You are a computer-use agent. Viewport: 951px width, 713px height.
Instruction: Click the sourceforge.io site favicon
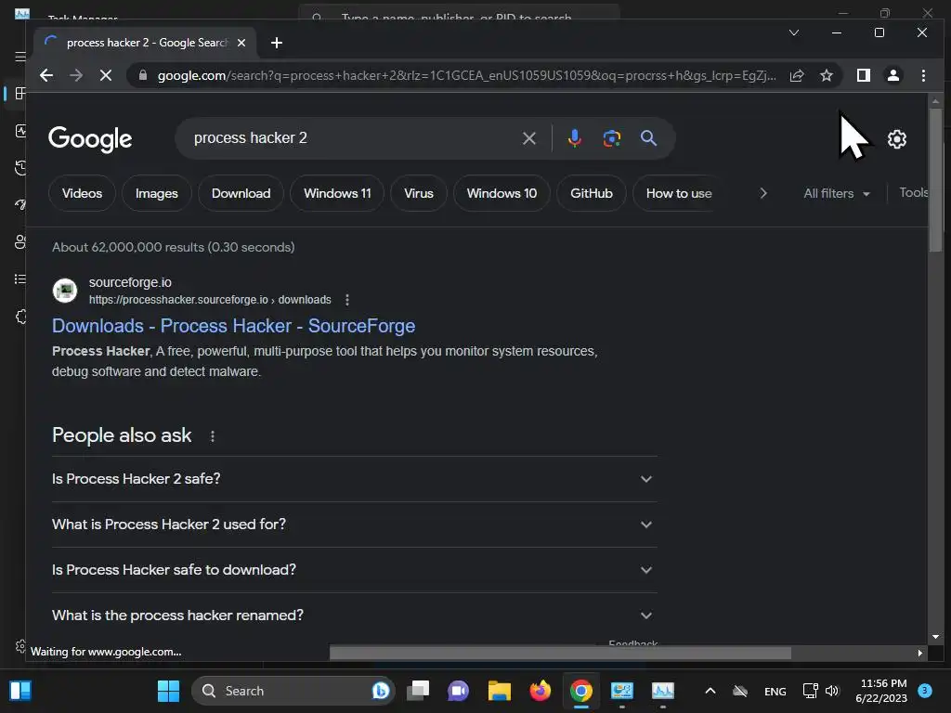coord(65,291)
